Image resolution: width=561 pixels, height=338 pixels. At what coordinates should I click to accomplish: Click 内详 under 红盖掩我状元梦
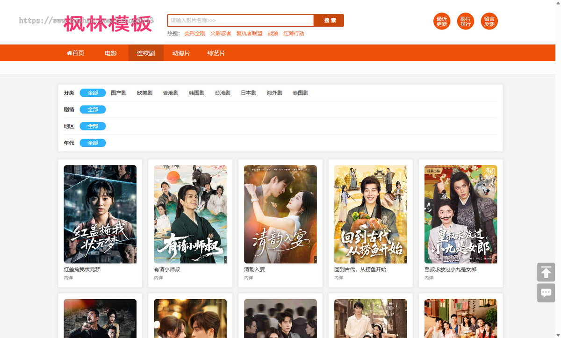pos(68,278)
